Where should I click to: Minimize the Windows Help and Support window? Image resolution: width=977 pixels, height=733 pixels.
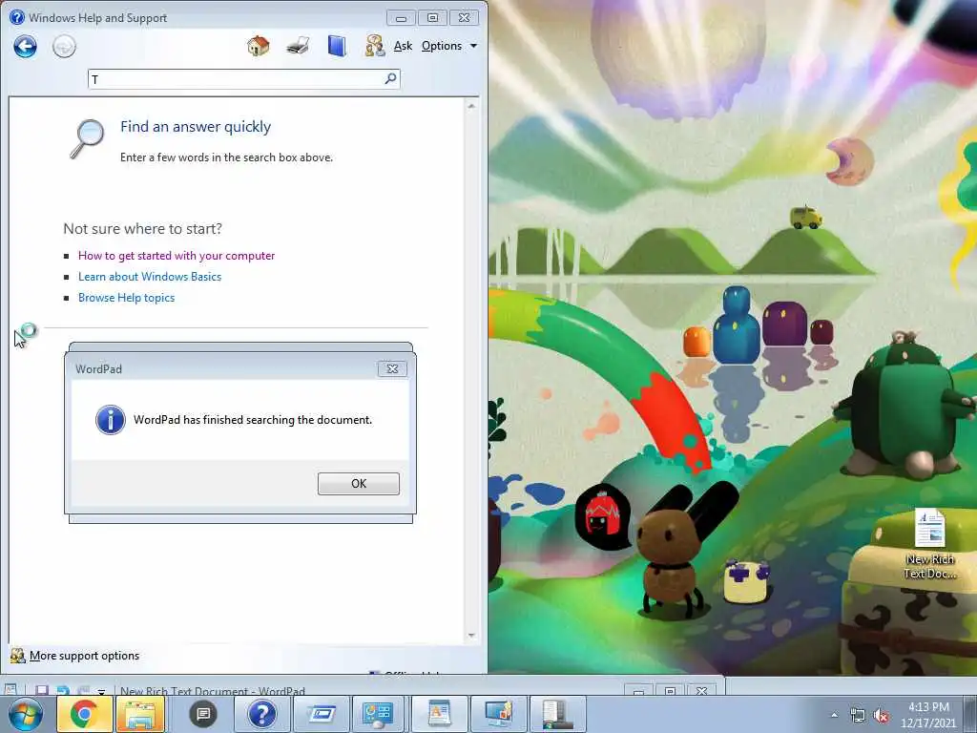coord(402,18)
